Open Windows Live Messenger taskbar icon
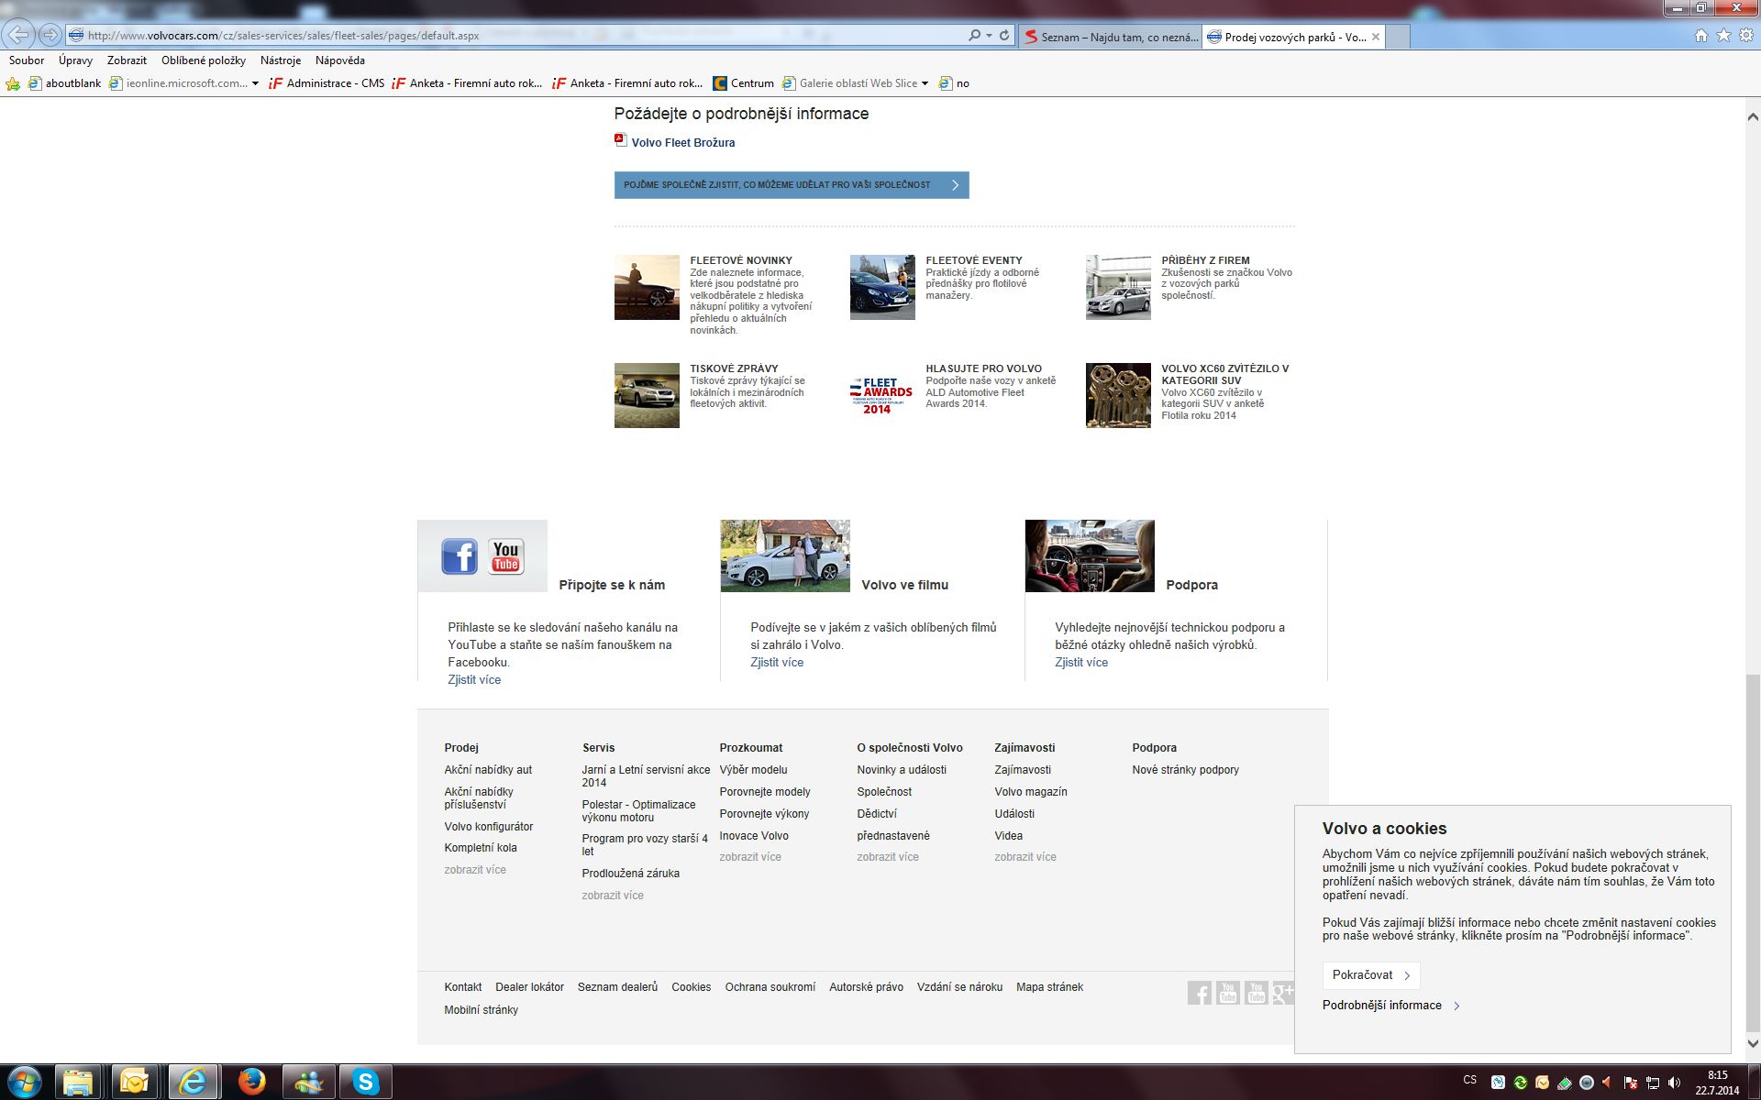This screenshot has height=1100, width=1761. pyautogui.click(x=309, y=1083)
